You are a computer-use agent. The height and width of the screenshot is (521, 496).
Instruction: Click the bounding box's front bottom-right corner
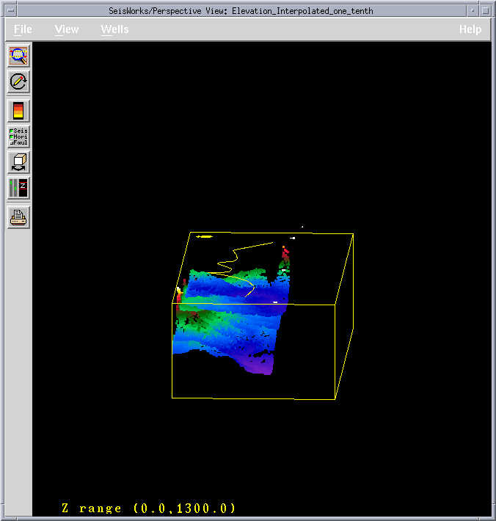pos(335,398)
